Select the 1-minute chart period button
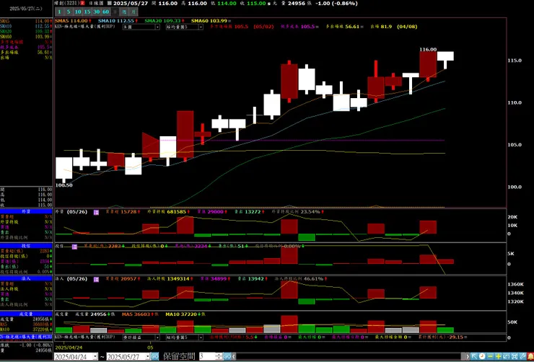The image size is (534, 362). coord(59,12)
